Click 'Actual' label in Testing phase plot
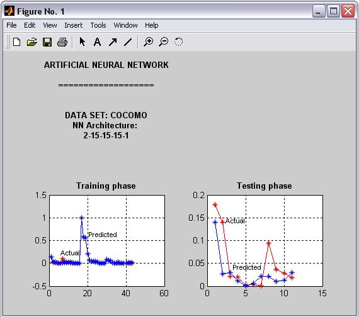The height and width of the screenshot is (317, 359). pyautogui.click(x=235, y=221)
